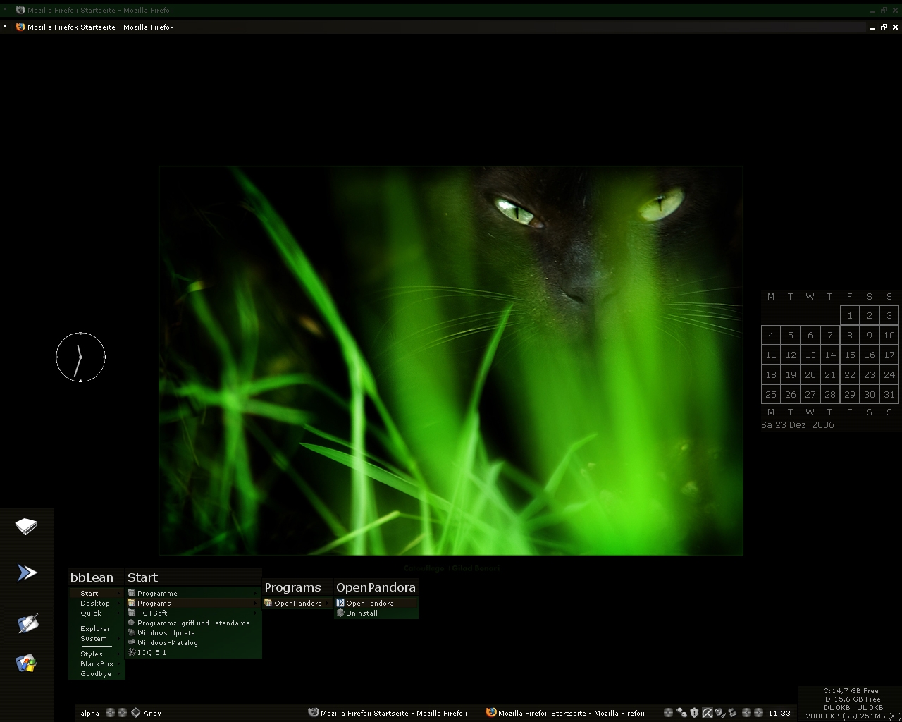Open Windows Update from the Start menu
Image resolution: width=902 pixels, height=722 pixels.
coord(166,632)
